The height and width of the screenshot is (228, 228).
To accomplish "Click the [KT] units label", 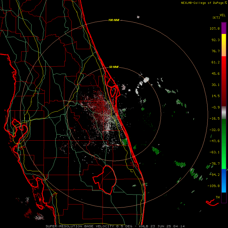I will tap(216, 17).
